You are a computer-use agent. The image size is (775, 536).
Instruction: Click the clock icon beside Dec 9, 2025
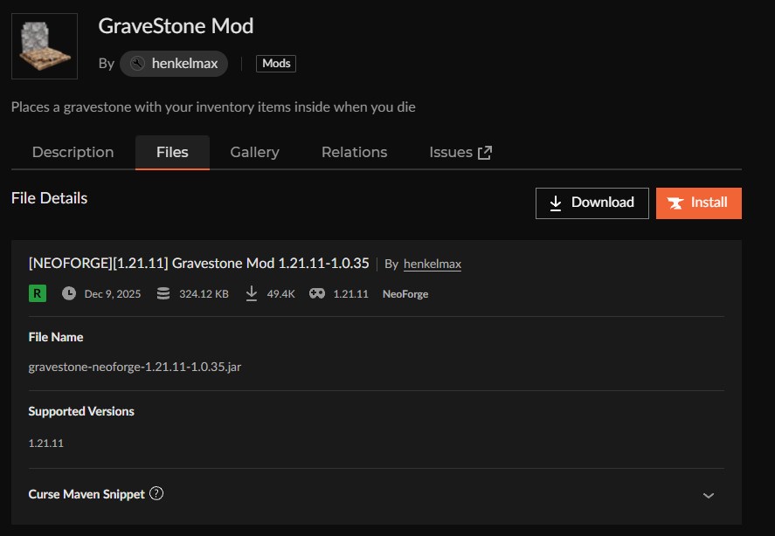tap(69, 294)
